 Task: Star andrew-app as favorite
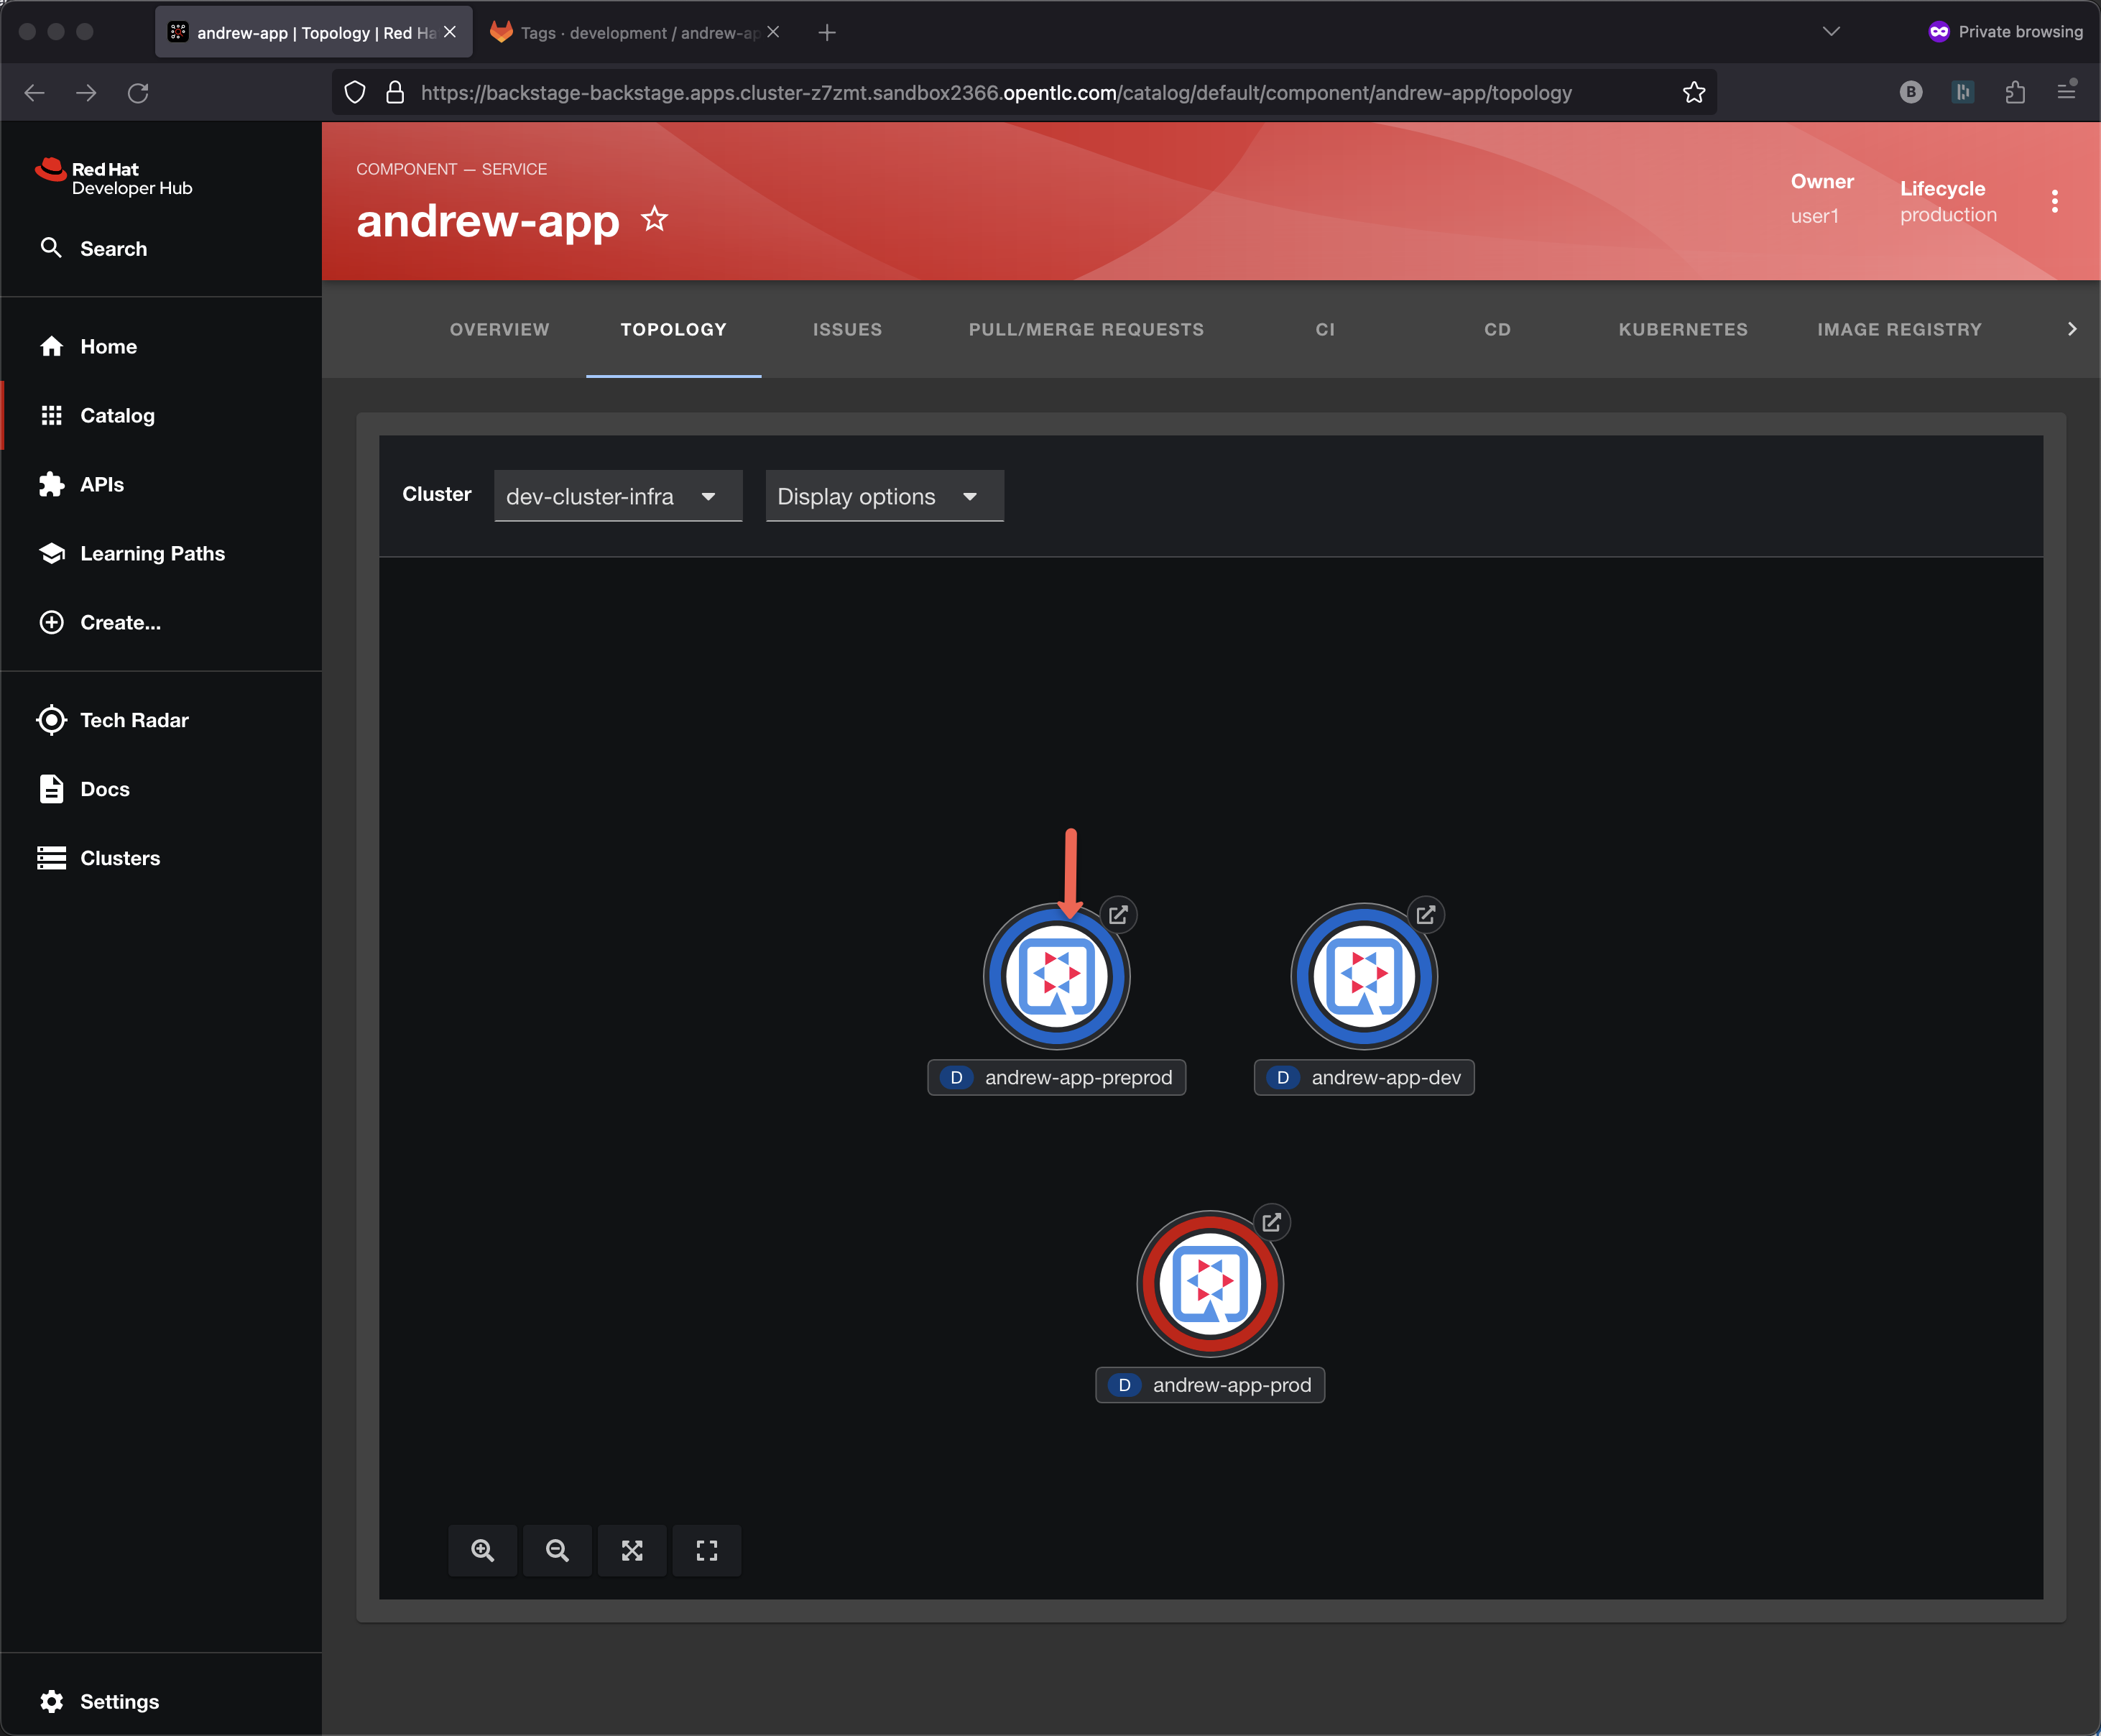click(655, 219)
